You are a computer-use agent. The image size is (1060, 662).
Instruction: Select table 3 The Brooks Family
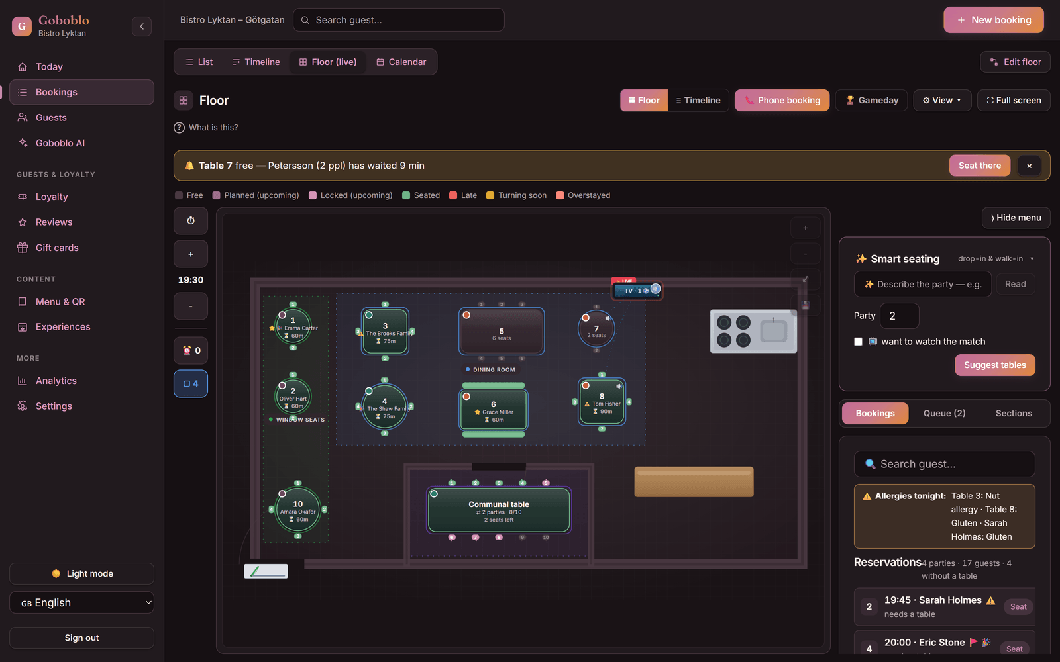pyautogui.click(x=385, y=331)
